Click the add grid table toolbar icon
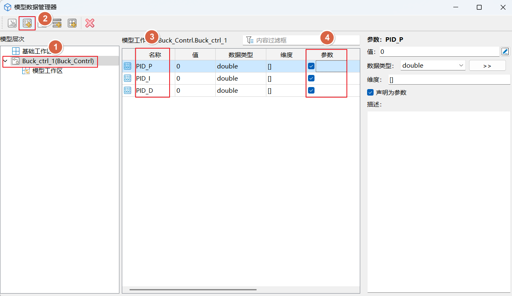Viewport: 512px width, 296px height. click(72, 23)
